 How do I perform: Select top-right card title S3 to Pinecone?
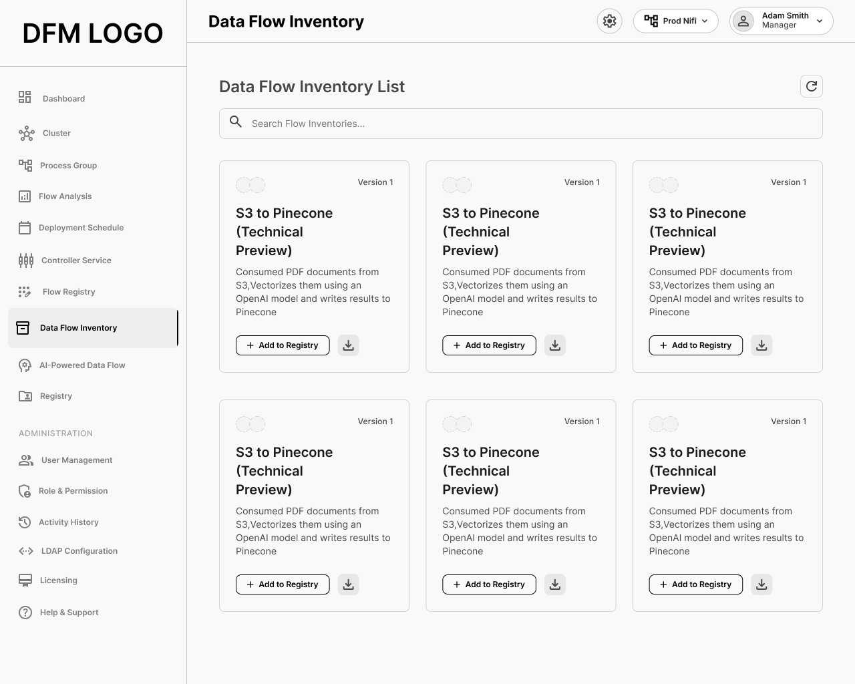tap(698, 232)
